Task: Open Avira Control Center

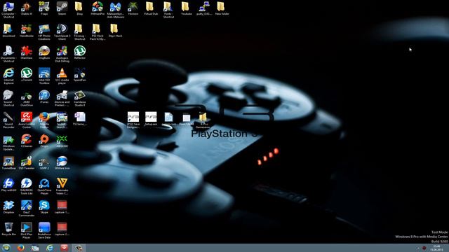Action: (27, 120)
